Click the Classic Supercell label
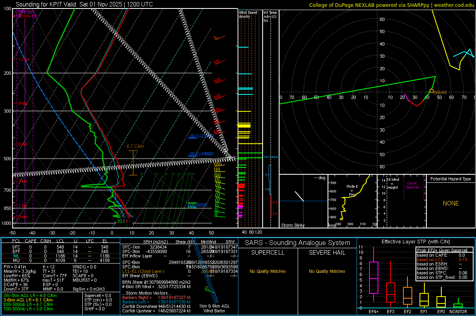This screenshot has width=476, height=316. click(x=412, y=185)
